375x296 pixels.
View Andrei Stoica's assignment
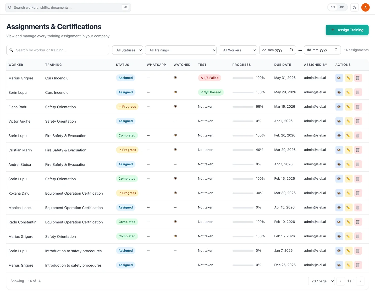coord(339,164)
